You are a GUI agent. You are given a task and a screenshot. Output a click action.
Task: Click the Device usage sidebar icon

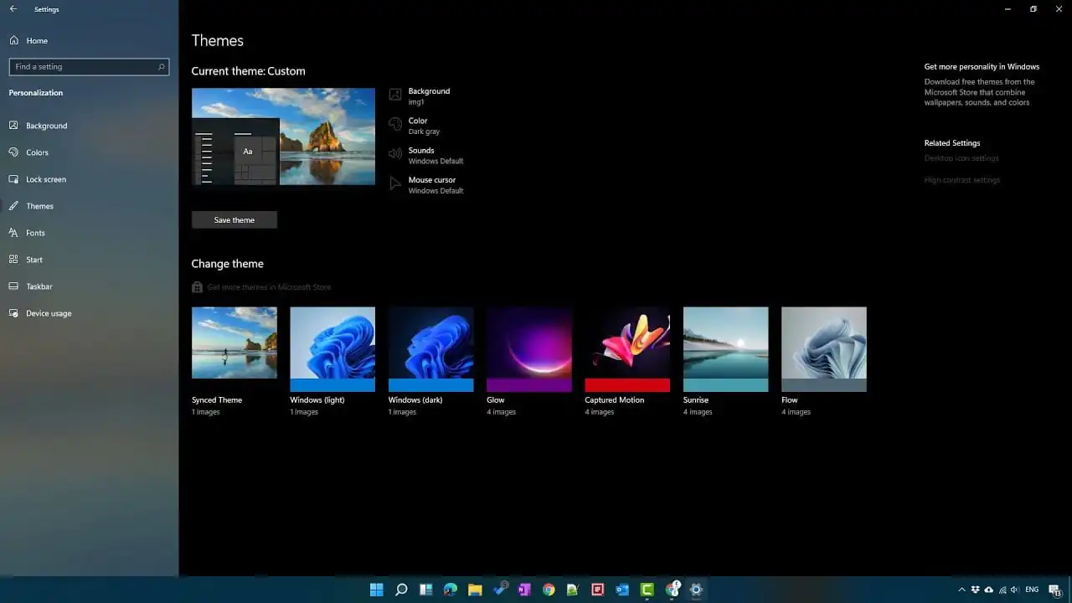[13, 313]
